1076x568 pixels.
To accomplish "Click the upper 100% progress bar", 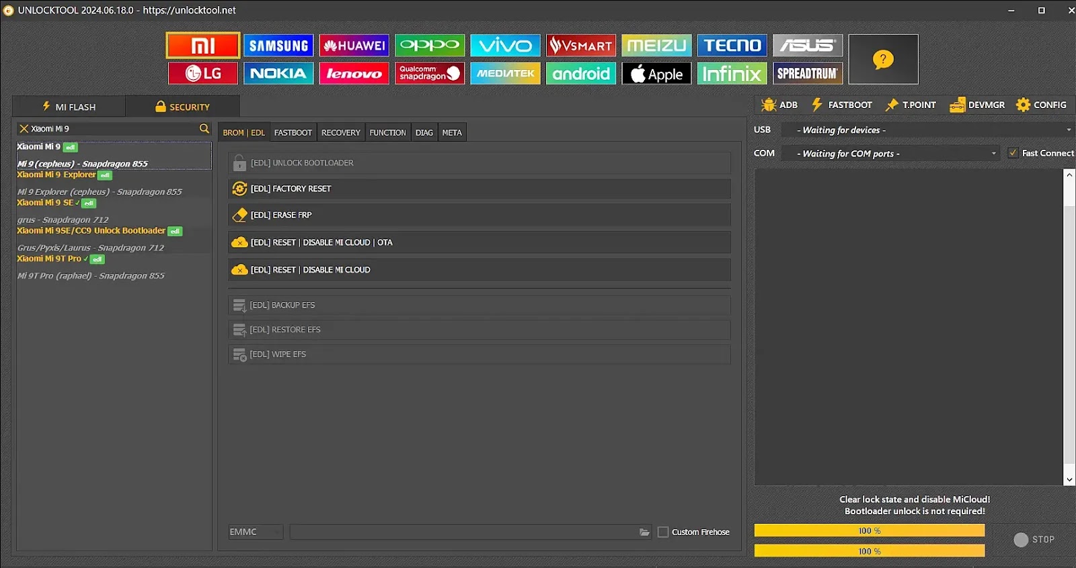I will click(870, 530).
